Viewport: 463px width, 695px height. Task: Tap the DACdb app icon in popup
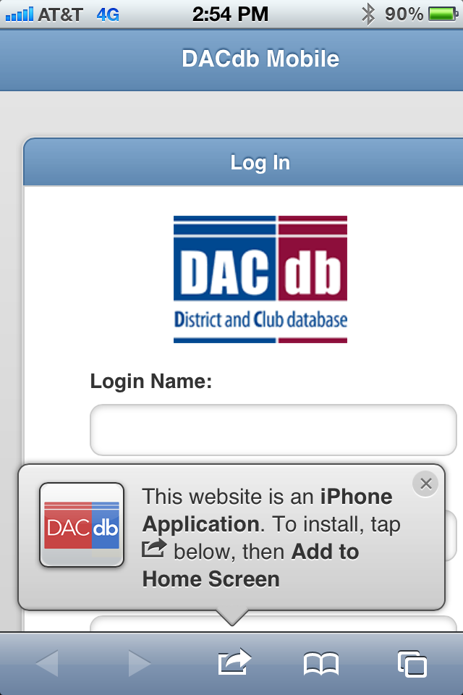(82, 525)
